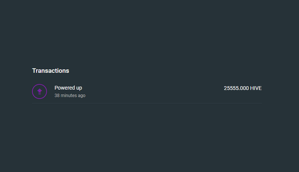The image size is (299, 172).
Task: Click the 25555.000 HIVE amount
Action: (x=242, y=88)
